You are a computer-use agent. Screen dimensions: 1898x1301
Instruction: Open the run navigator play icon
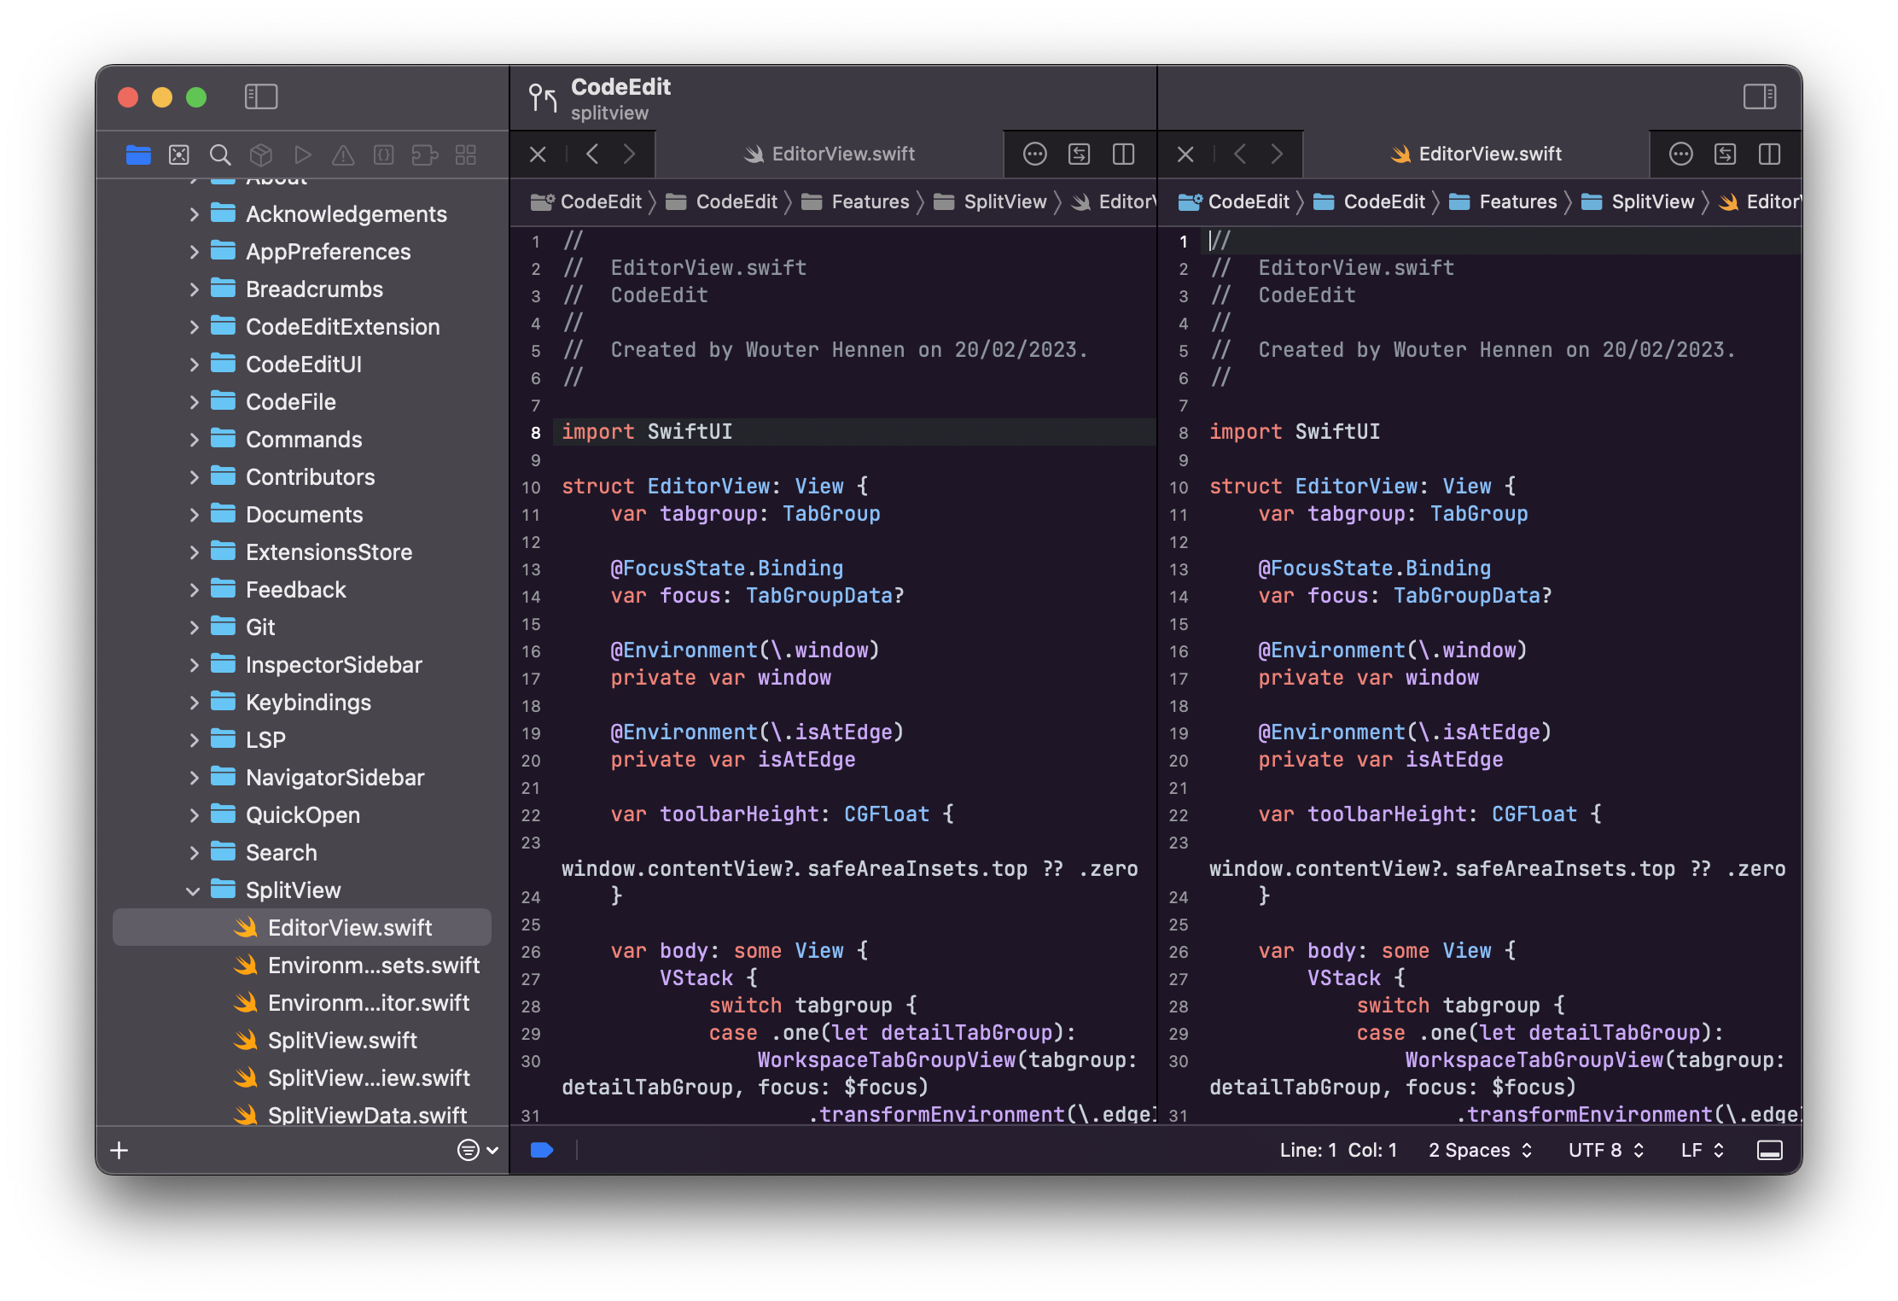point(302,155)
